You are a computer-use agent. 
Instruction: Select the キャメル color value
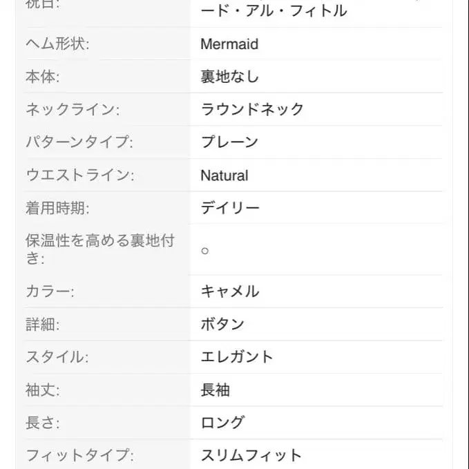tap(230, 291)
